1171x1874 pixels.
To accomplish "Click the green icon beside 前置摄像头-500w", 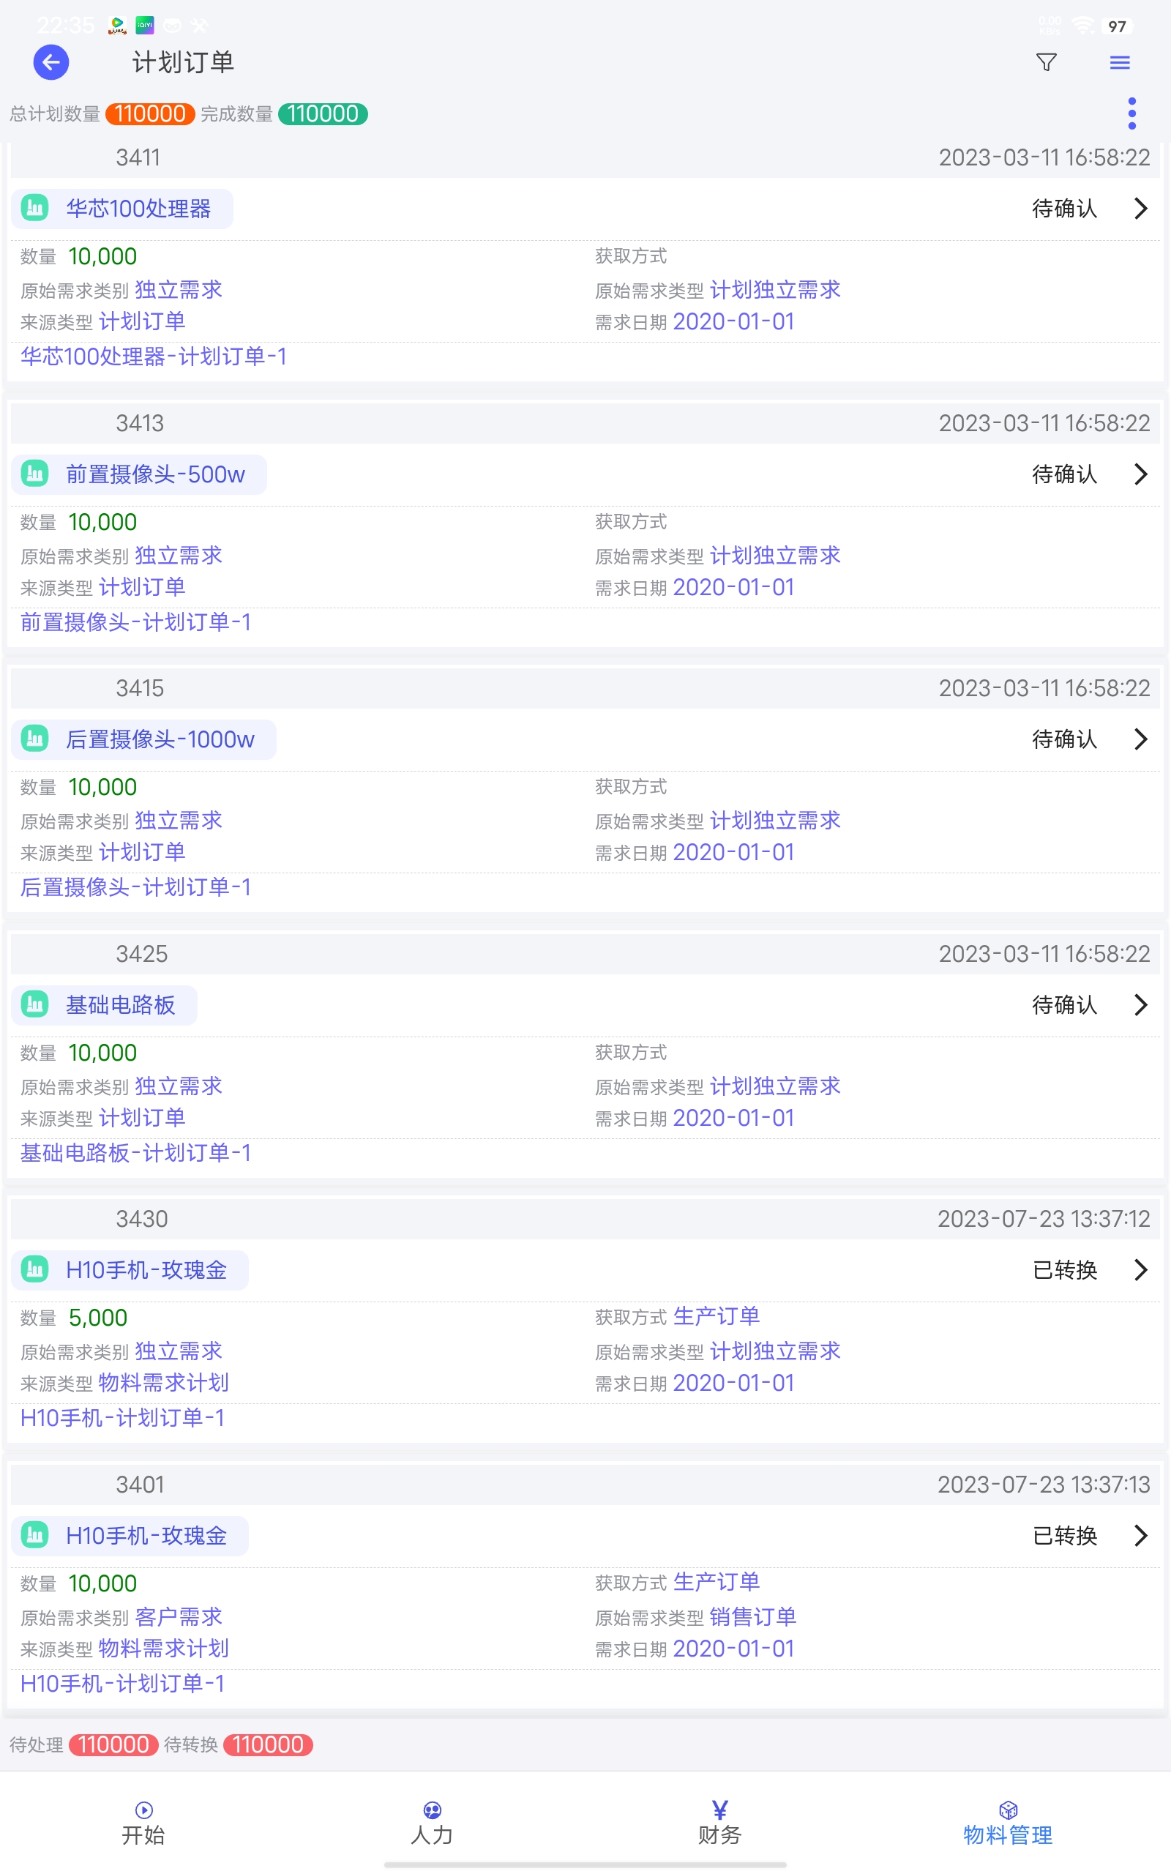I will click(x=35, y=474).
